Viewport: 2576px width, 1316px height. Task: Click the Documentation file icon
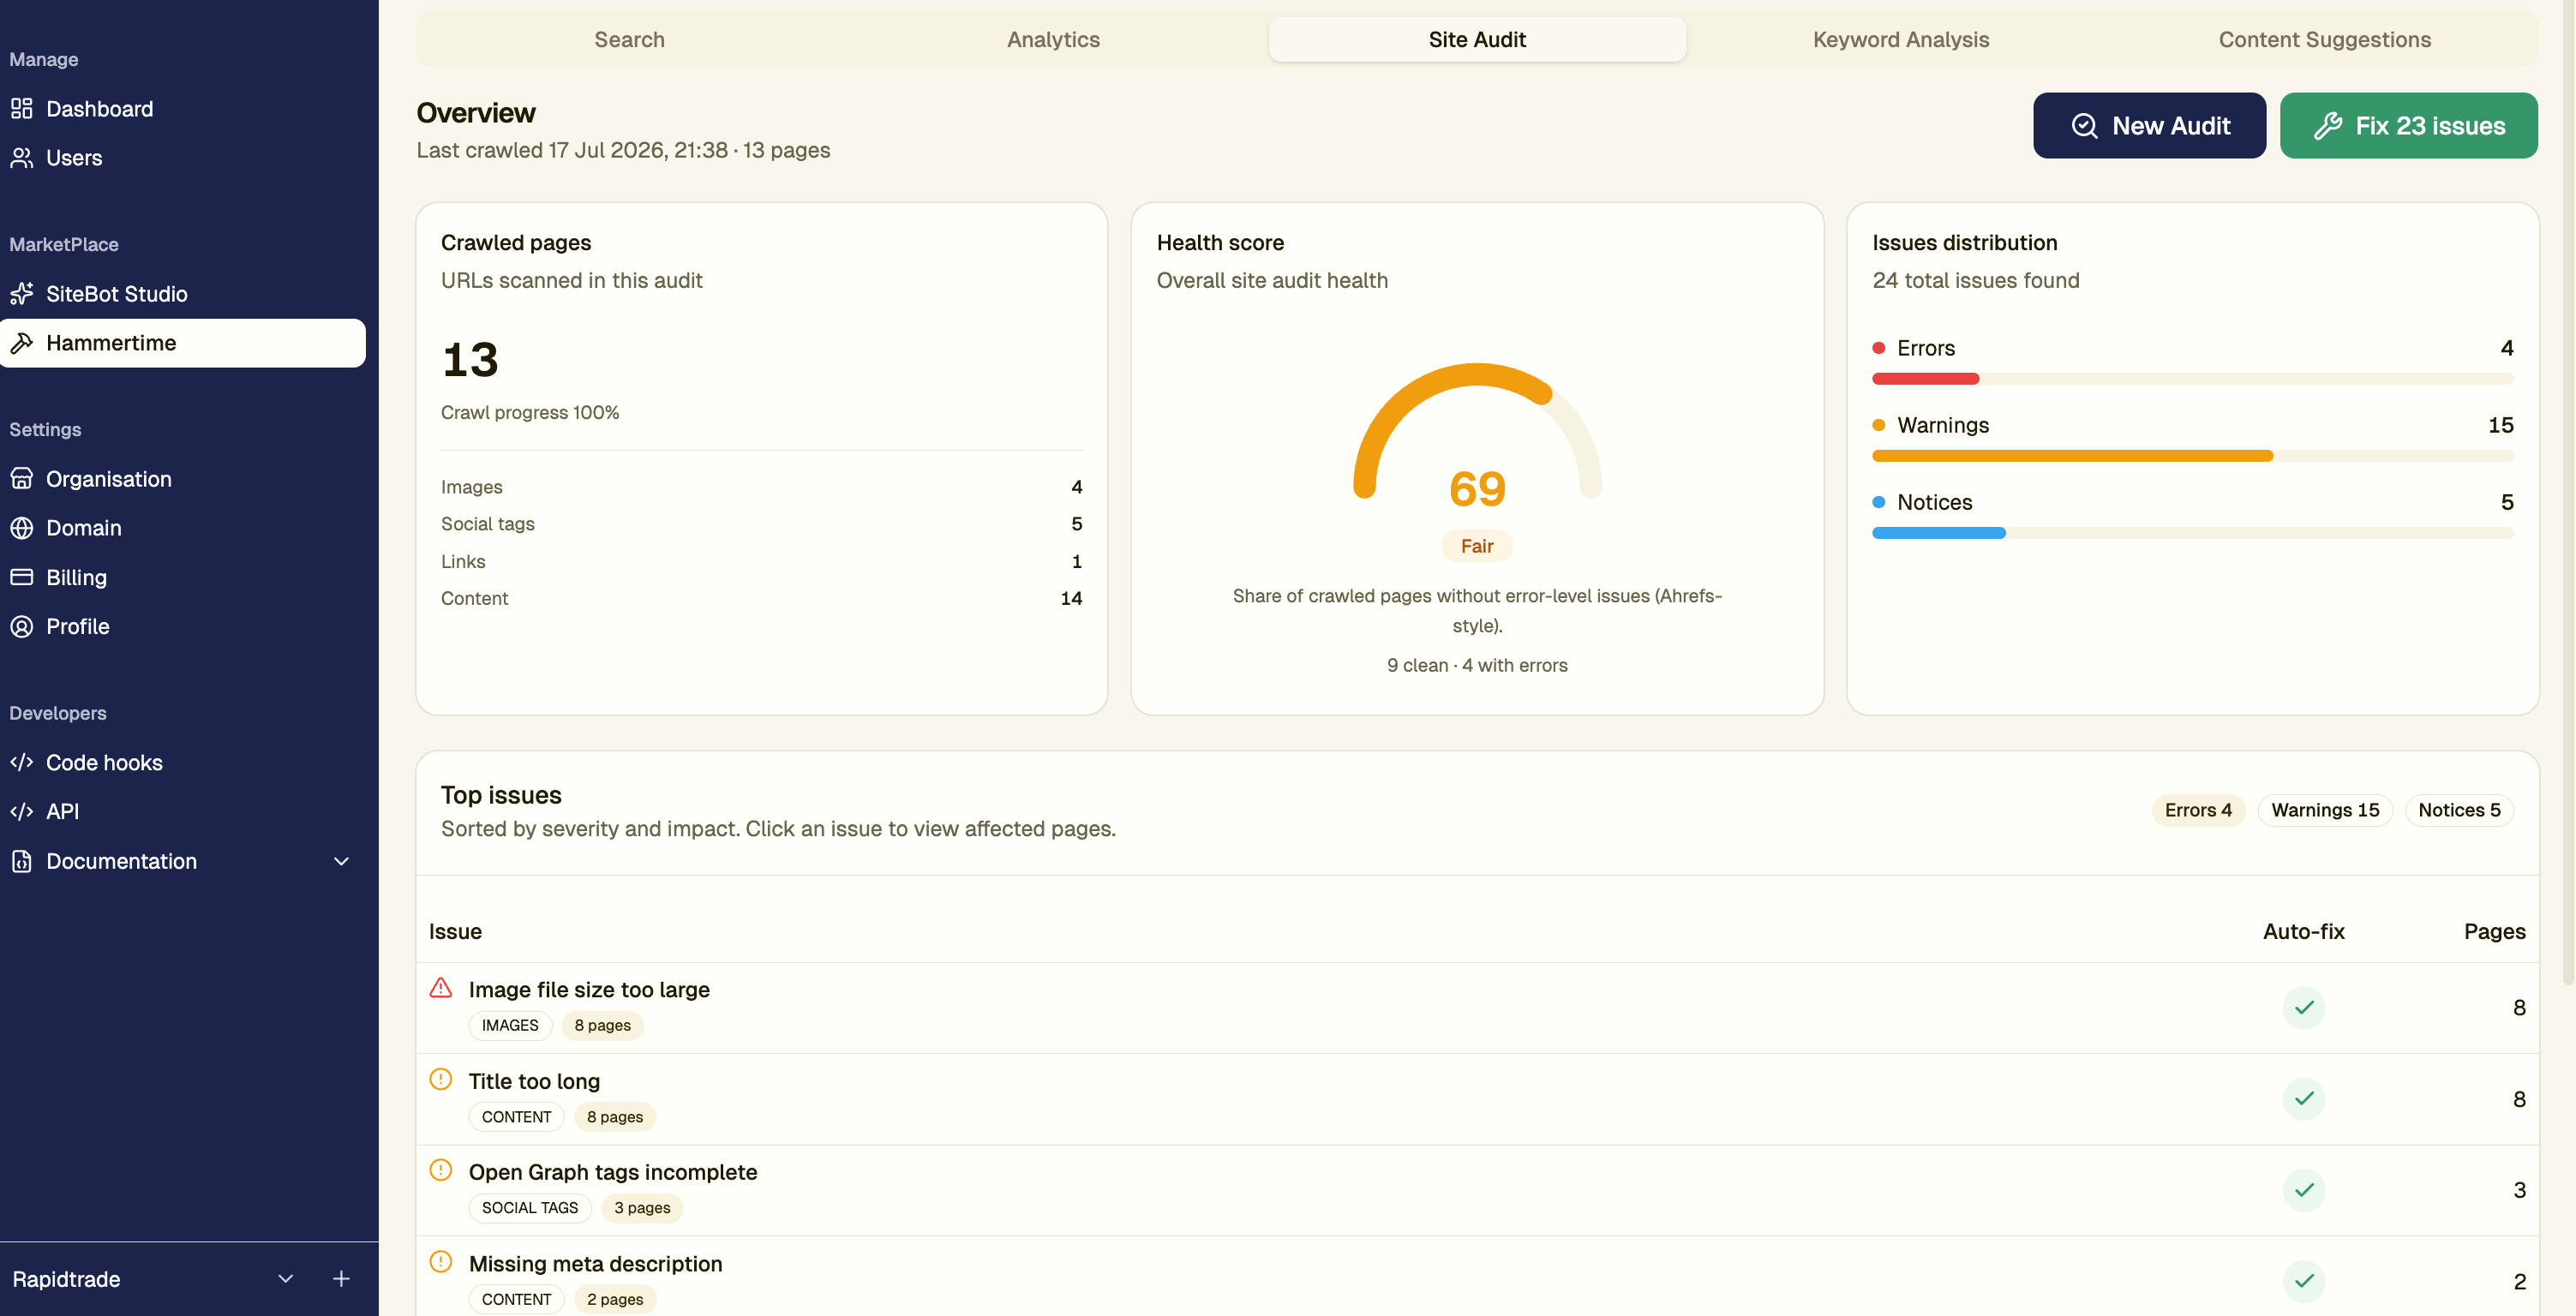(22, 861)
